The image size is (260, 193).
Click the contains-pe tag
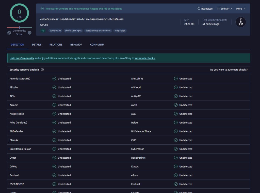(55, 31)
